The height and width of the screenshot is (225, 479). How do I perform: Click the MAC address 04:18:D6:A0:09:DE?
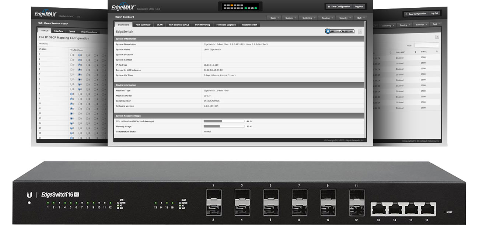coord(213,70)
